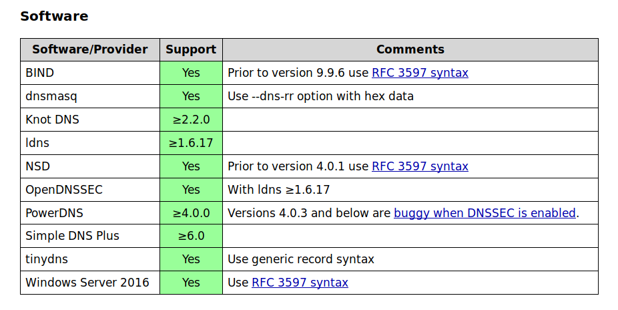Open RFC 3597 syntax link in NSD row
The height and width of the screenshot is (310, 618).
coord(420,166)
